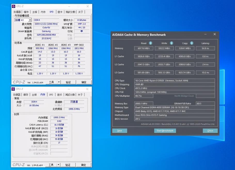This screenshot has height=170, width=235.
Task: Expand the 工具 arrow in upper CPU-Z window
Action: (59, 82)
